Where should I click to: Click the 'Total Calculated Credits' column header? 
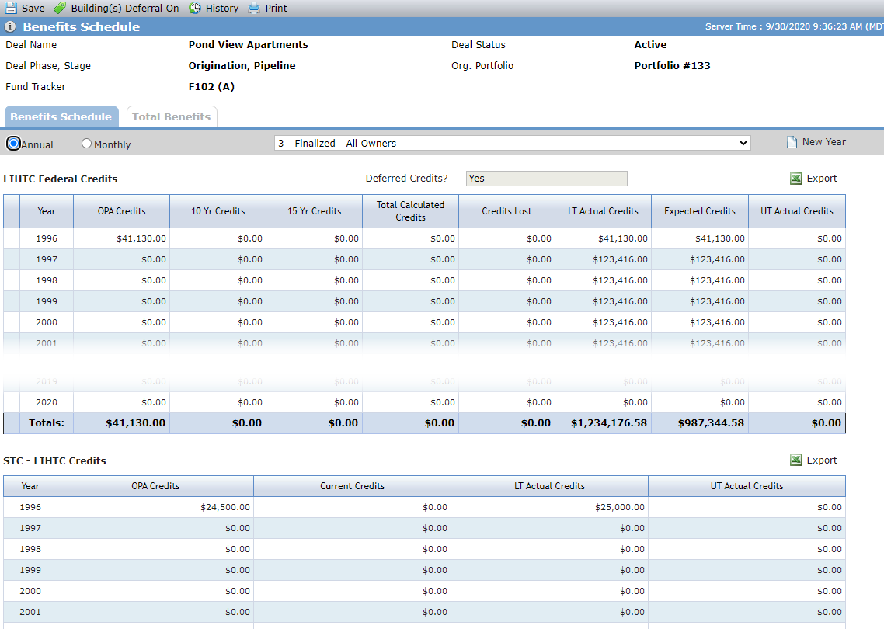(410, 210)
